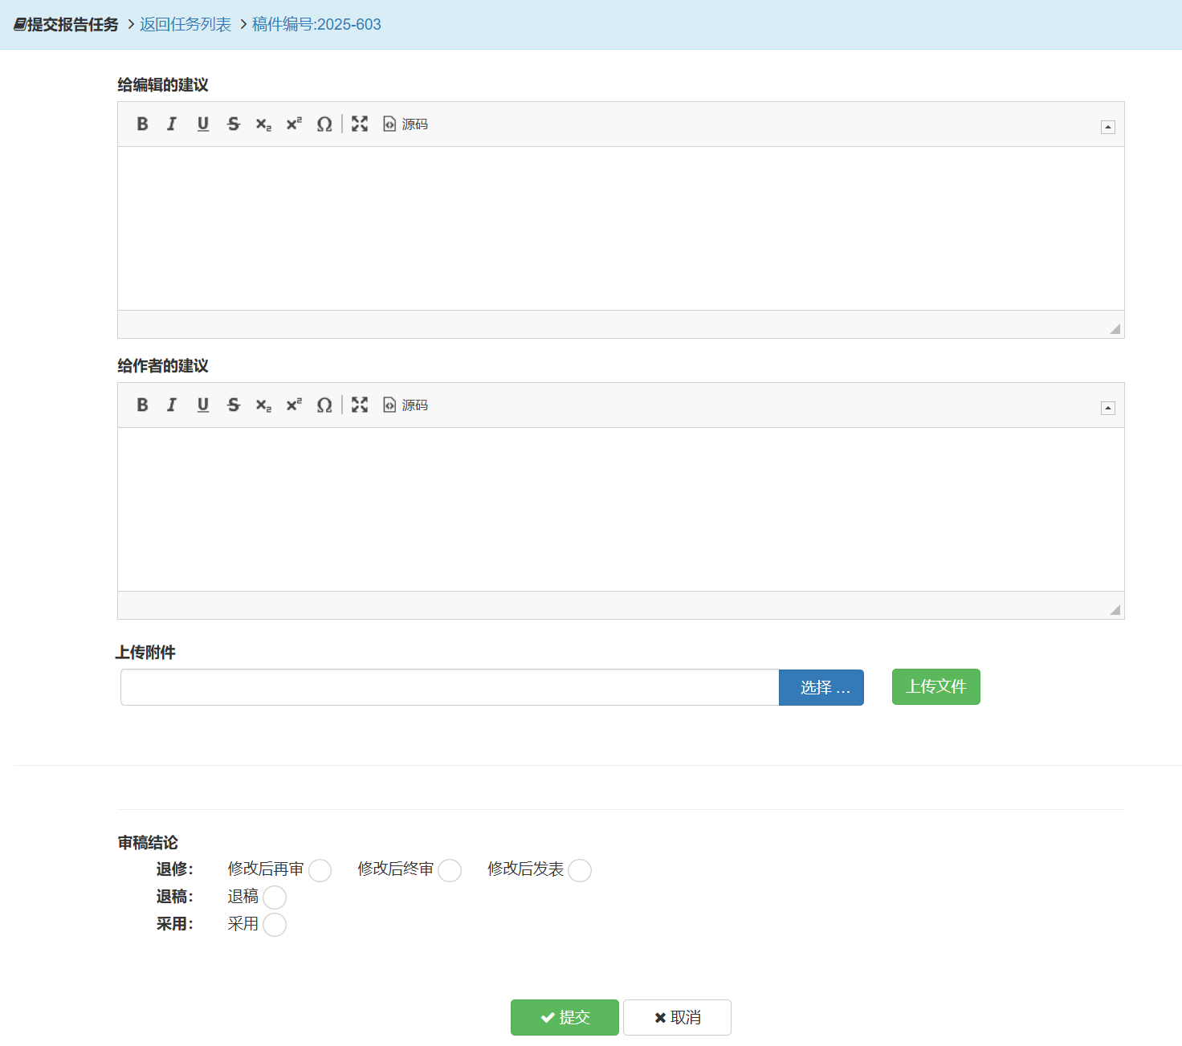This screenshot has width=1182, height=1046.
Task: Pick the 退稿 rejection radio button
Action: [x=275, y=897]
